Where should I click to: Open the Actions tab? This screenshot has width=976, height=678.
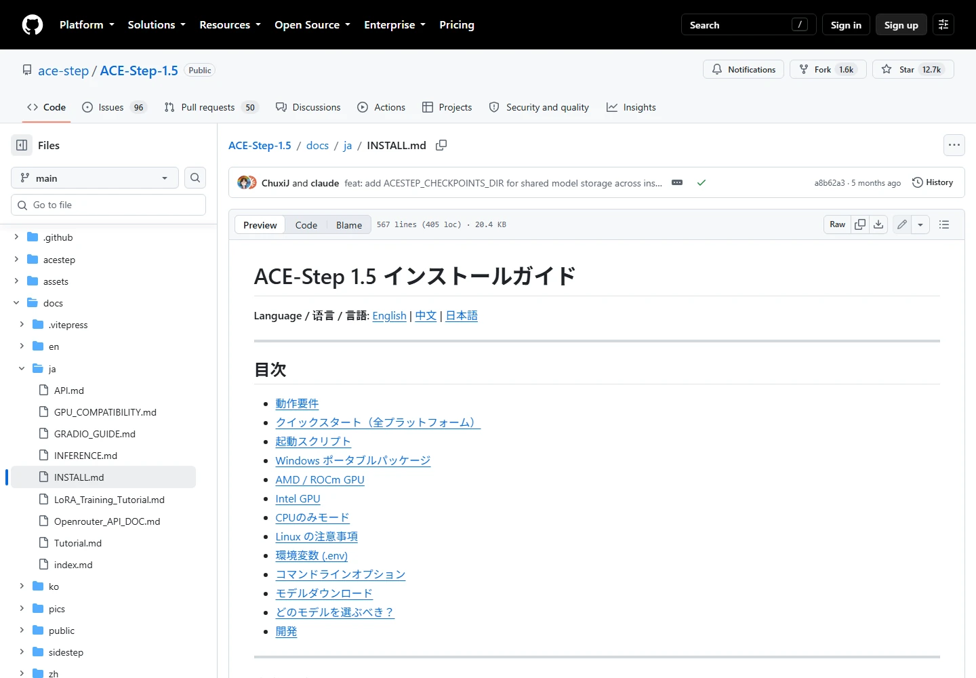[382, 107]
